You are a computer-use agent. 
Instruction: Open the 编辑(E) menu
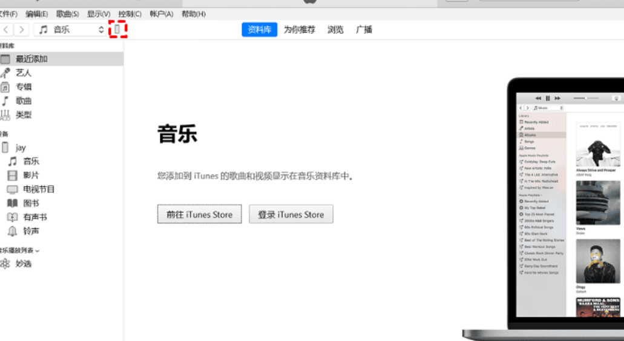pos(36,14)
